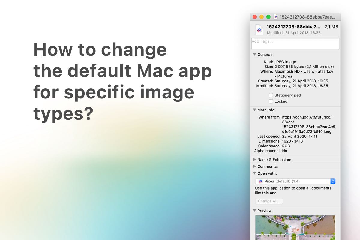Click the green zoom window button

[268, 17]
